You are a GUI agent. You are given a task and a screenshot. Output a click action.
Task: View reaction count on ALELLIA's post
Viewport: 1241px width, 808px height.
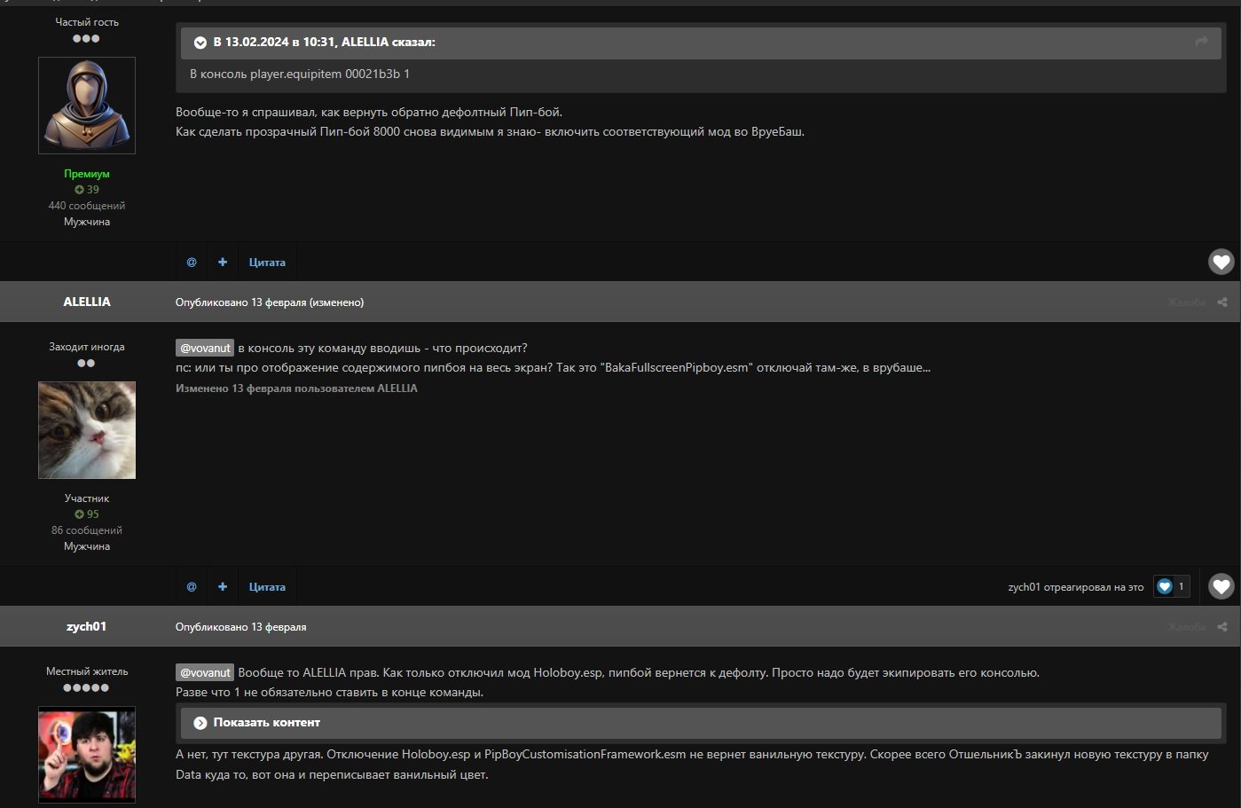1171,586
